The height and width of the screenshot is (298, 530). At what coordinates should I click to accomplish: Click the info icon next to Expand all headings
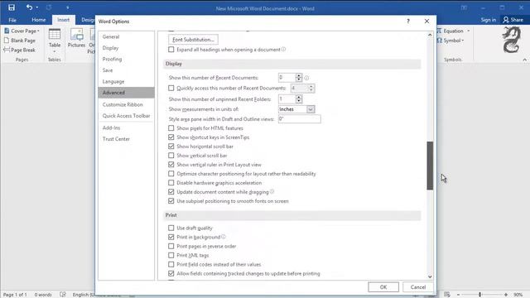(x=283, y=50)
